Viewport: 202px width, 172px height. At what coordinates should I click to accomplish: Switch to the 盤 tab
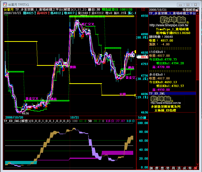point(162,168)
